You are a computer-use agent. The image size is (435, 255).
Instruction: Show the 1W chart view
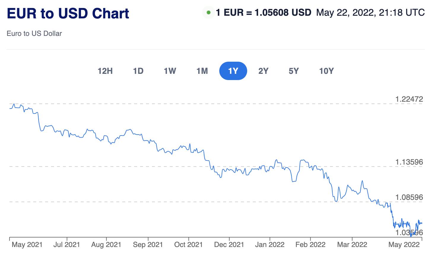170,71
